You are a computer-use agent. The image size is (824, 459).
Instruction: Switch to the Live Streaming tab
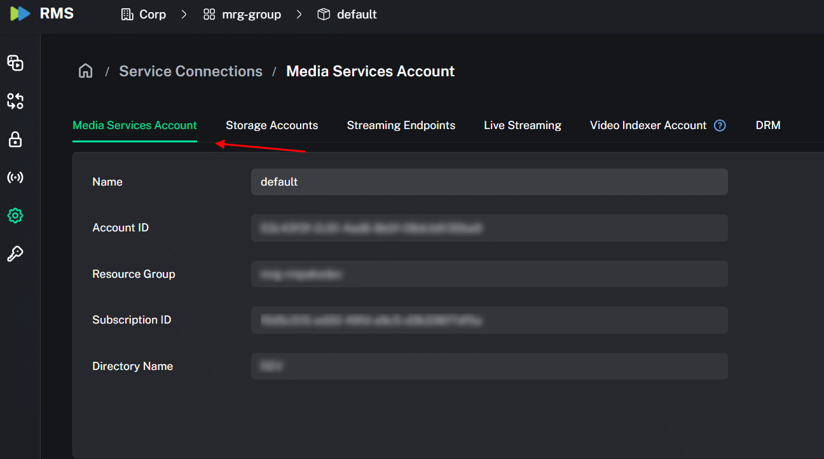click(523, 125)
